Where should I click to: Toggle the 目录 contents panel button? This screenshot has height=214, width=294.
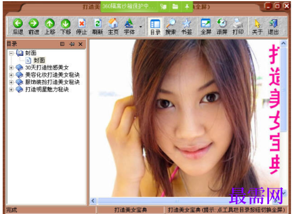pyautogui.click(x=155, y=27)
